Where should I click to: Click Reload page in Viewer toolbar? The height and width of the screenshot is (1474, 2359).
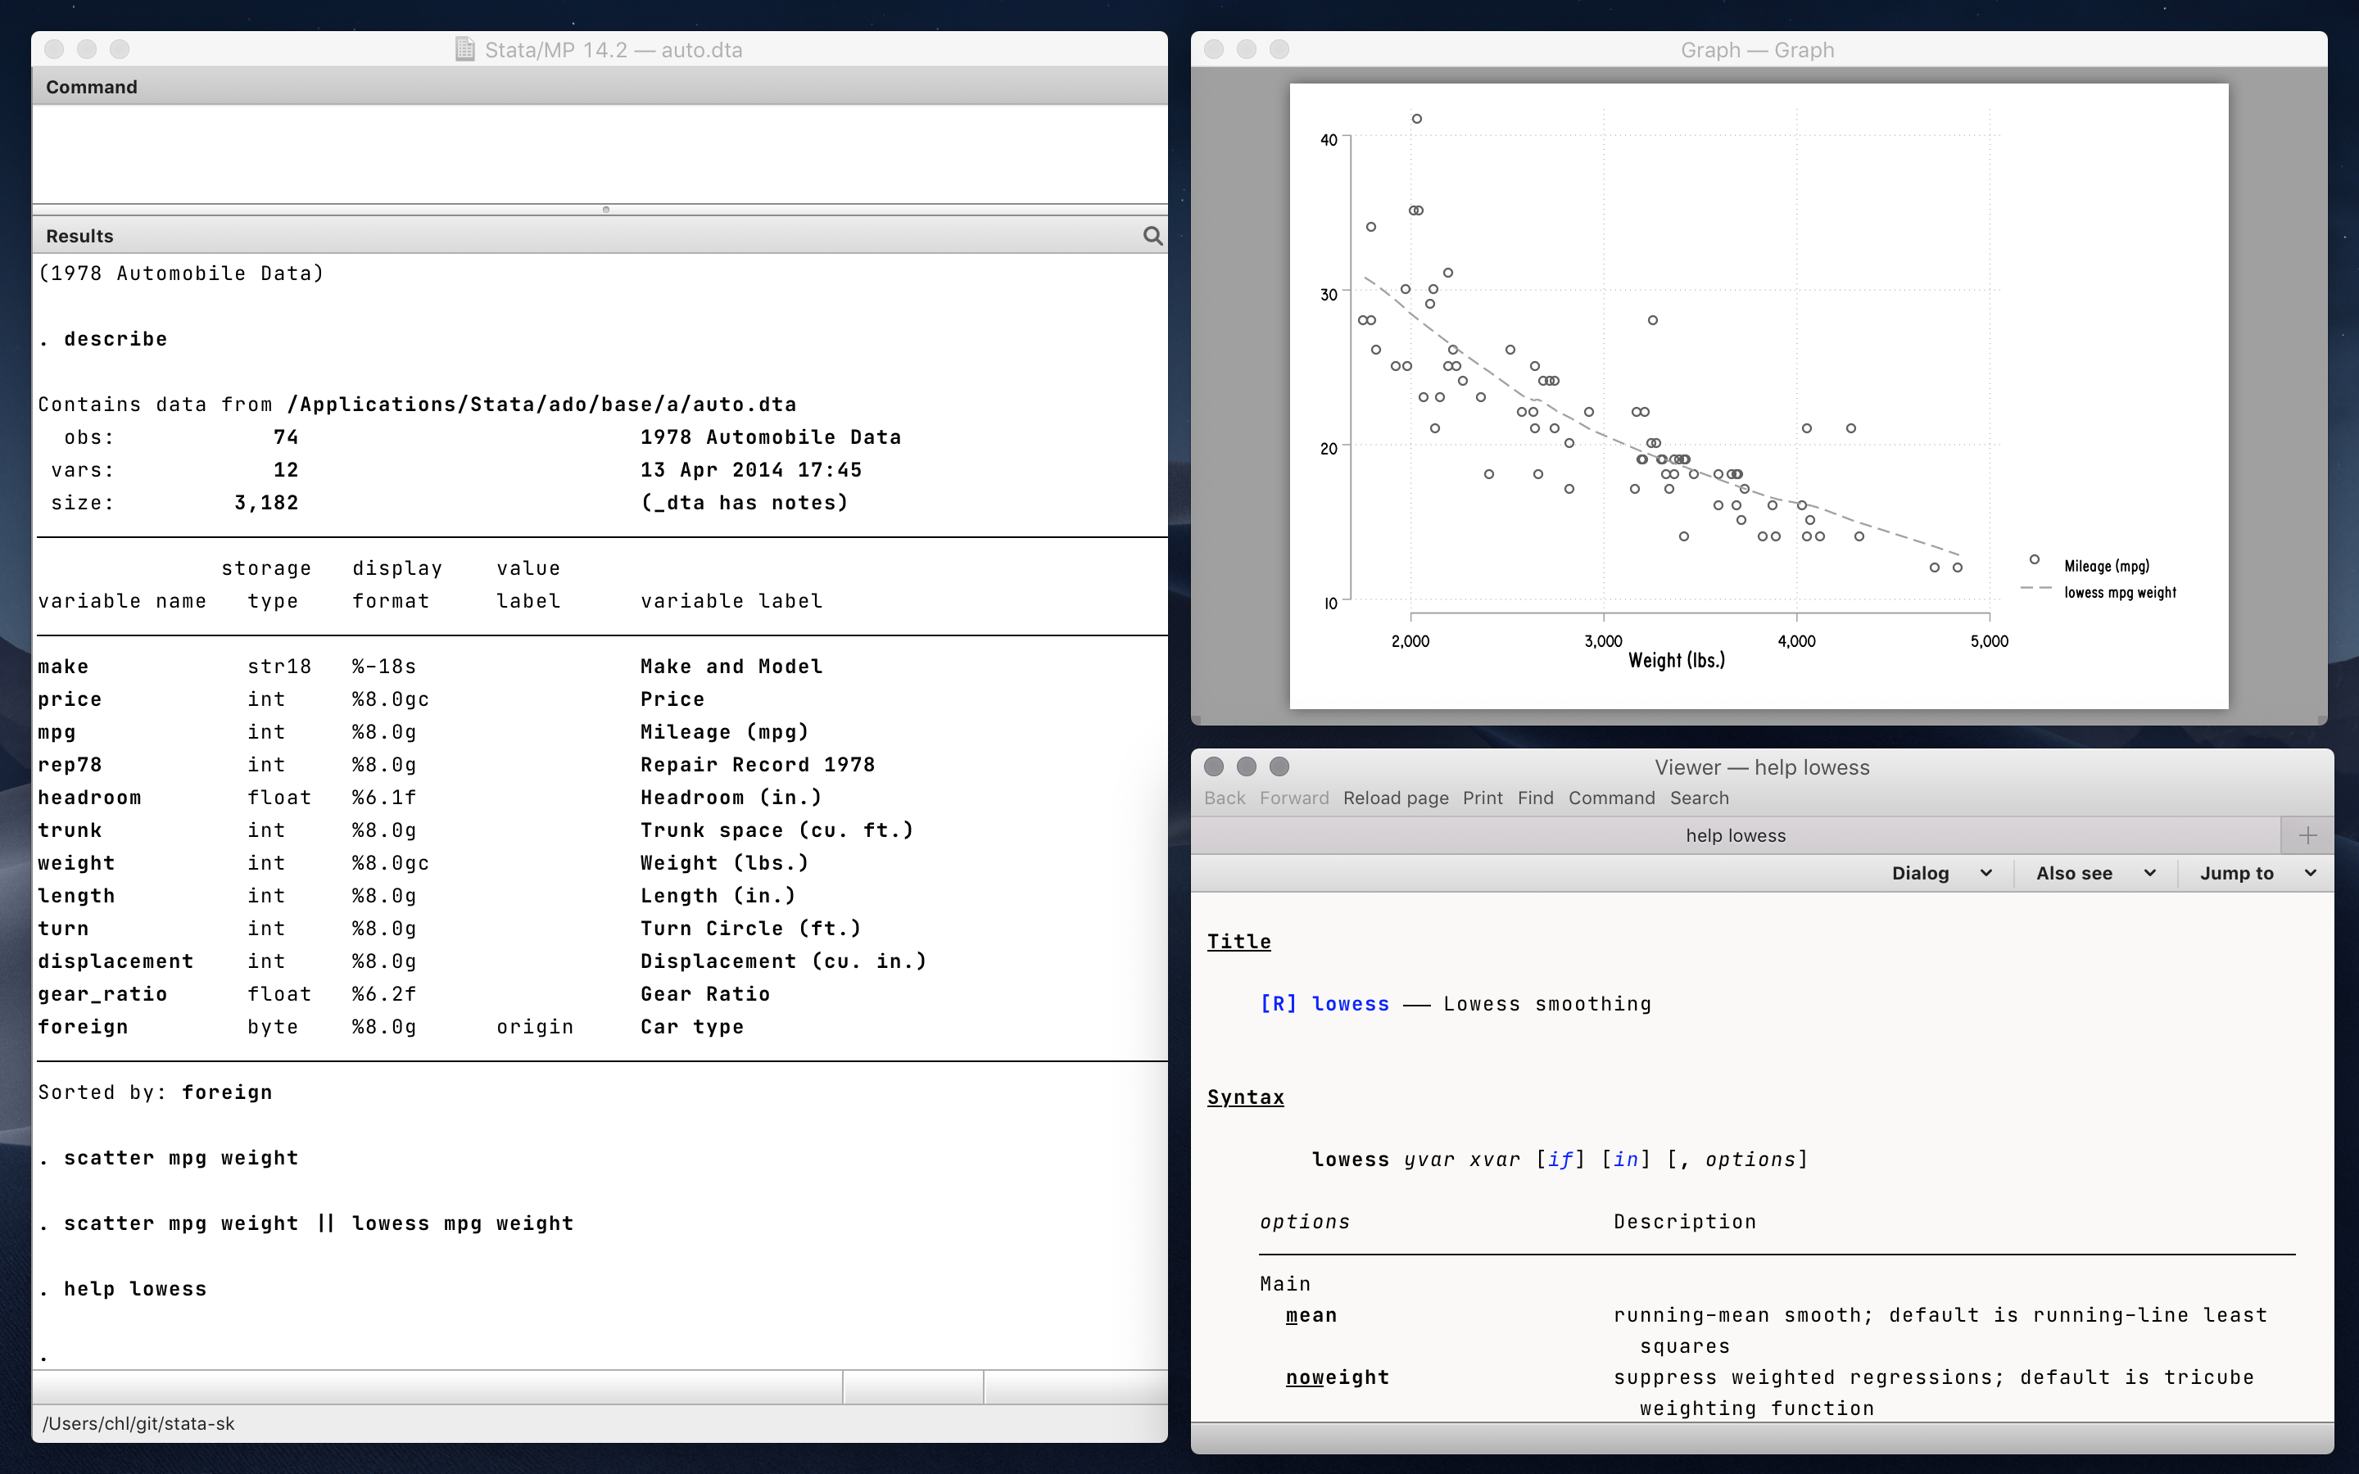(1395, 798)
